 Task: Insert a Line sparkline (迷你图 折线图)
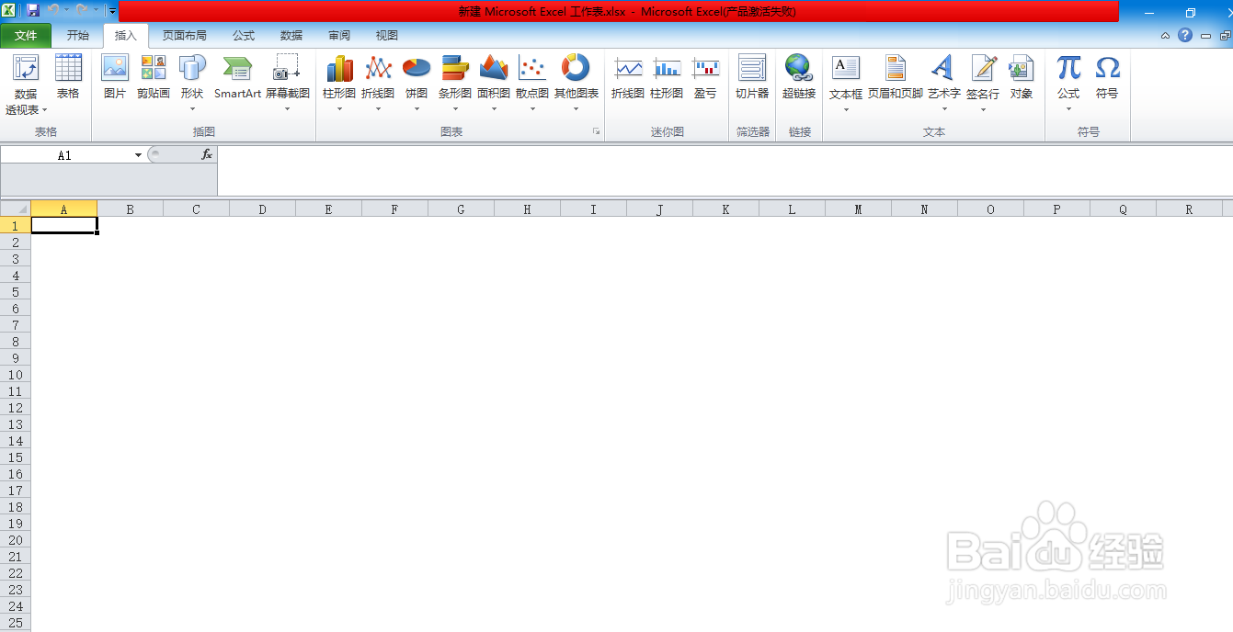pyautogui.click(x=628, y=77)
